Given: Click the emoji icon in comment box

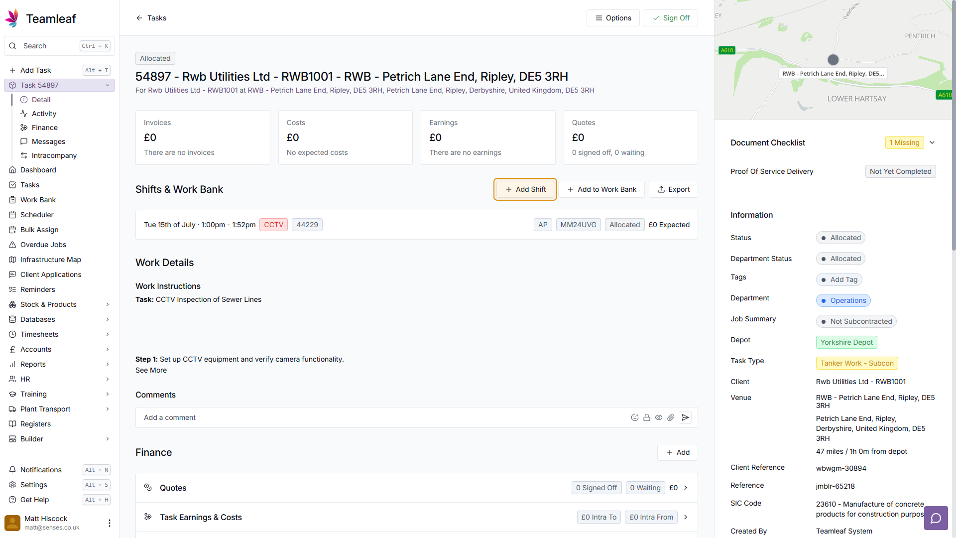Looking at the screenshot, I should [x=634, y=417].
